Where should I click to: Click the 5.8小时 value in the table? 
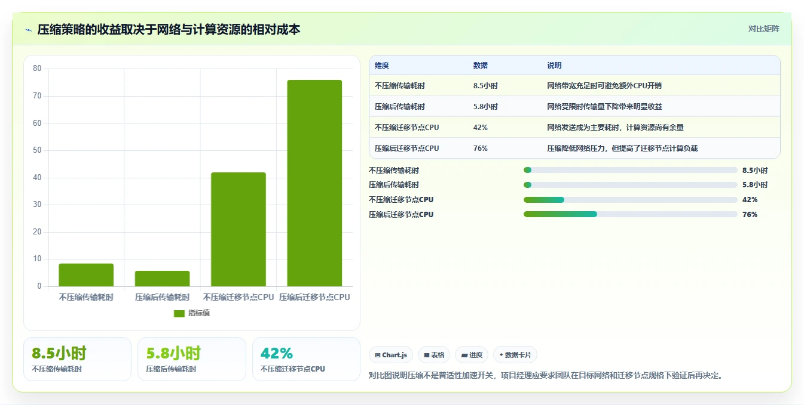[485, 107]
